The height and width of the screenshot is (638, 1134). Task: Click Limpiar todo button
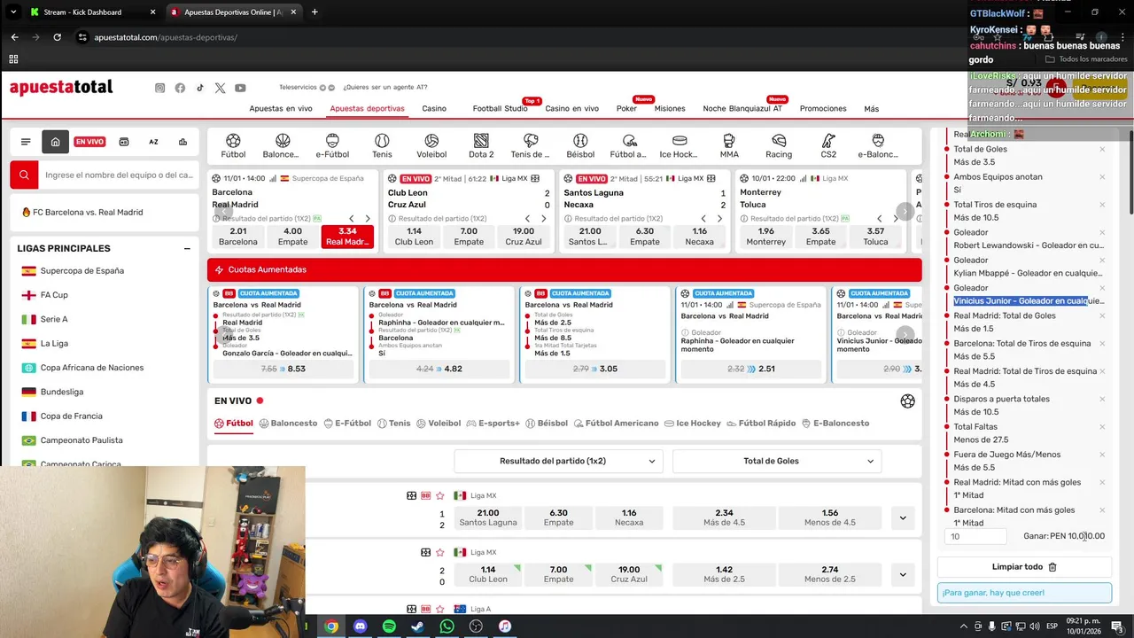point(1024,567)
